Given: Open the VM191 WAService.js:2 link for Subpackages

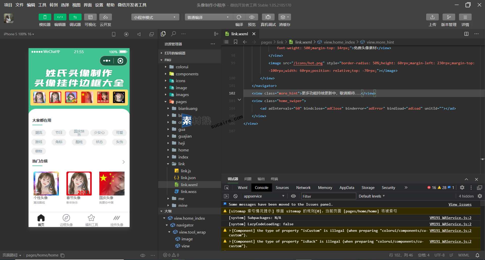Looking at the screenshot, I should 450,218.
